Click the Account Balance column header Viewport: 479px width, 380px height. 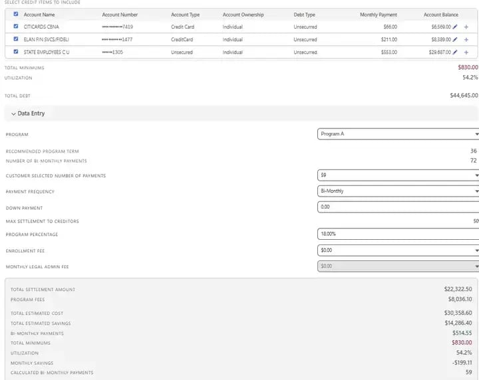coord(441,15)
